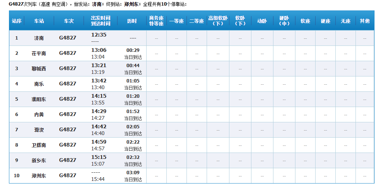The image size is (379, 188).
Task: Click the 二等座 column header
Action: tap(197, 21)
